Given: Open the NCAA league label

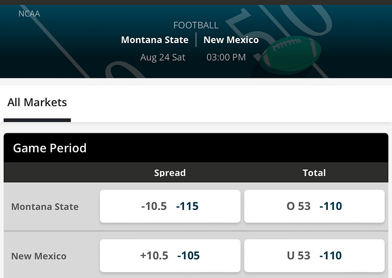Looking at the screenshot, I should 30,13.
